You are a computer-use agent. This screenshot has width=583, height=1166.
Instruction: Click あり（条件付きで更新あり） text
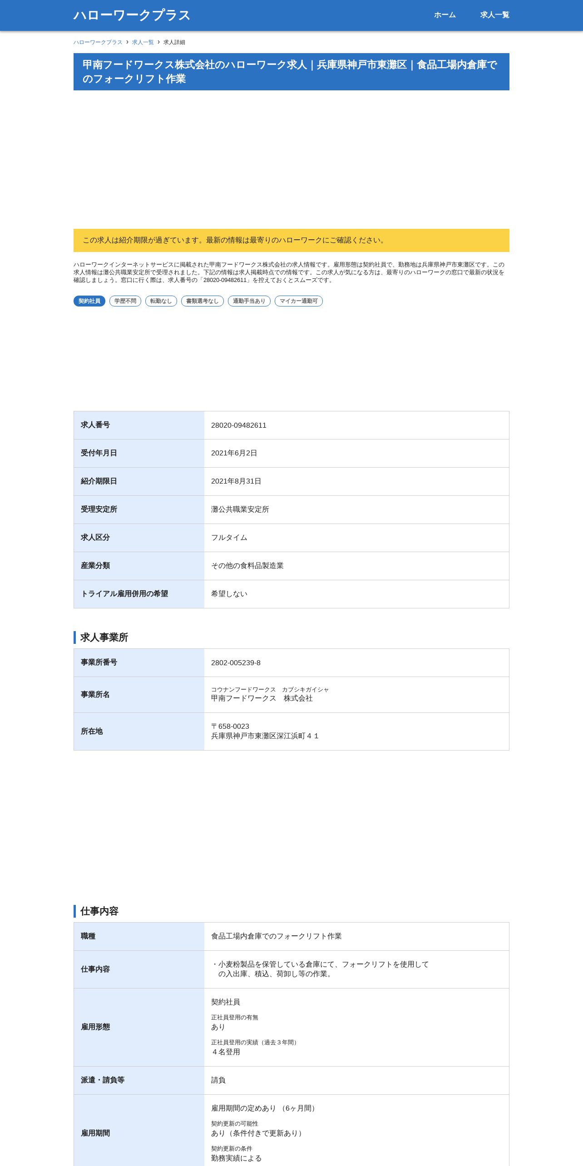click(258, 1133)
